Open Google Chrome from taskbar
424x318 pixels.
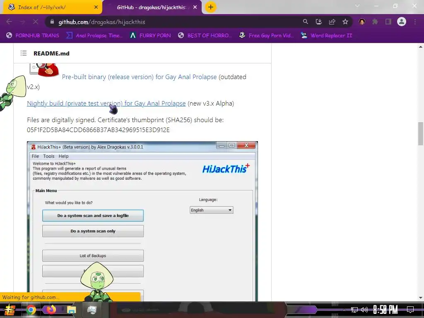click(x=31, y=310)
